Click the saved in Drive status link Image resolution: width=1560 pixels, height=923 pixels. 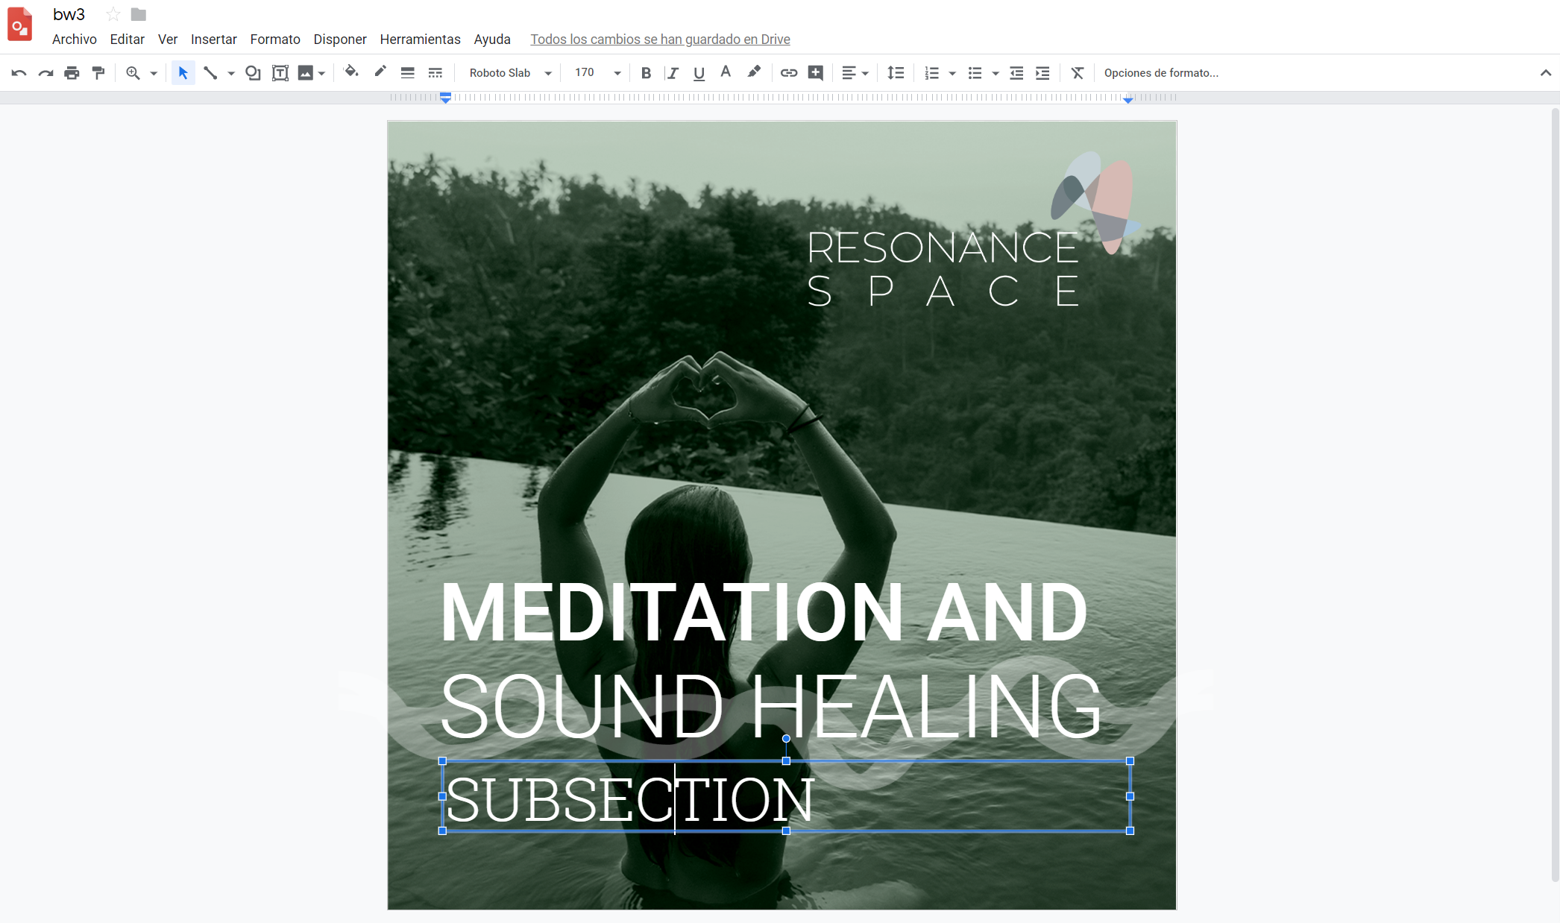(x=660, y=40)
